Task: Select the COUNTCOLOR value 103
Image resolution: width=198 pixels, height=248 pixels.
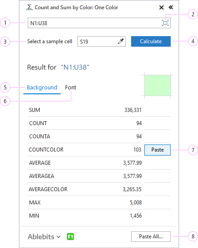Action: point(137,150)
